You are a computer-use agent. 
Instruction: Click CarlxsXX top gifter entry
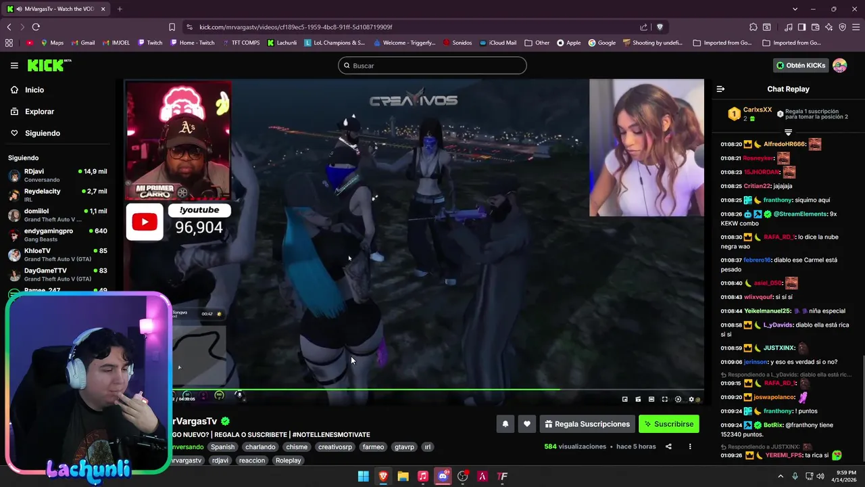tap(750, 114)
